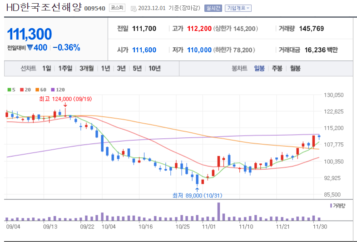
Task: Open the 기업개요 dropdown
Action: click(238, 8)
